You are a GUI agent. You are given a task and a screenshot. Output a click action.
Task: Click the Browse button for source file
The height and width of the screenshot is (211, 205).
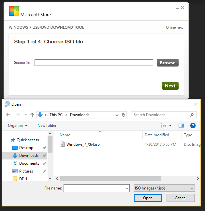168,63
